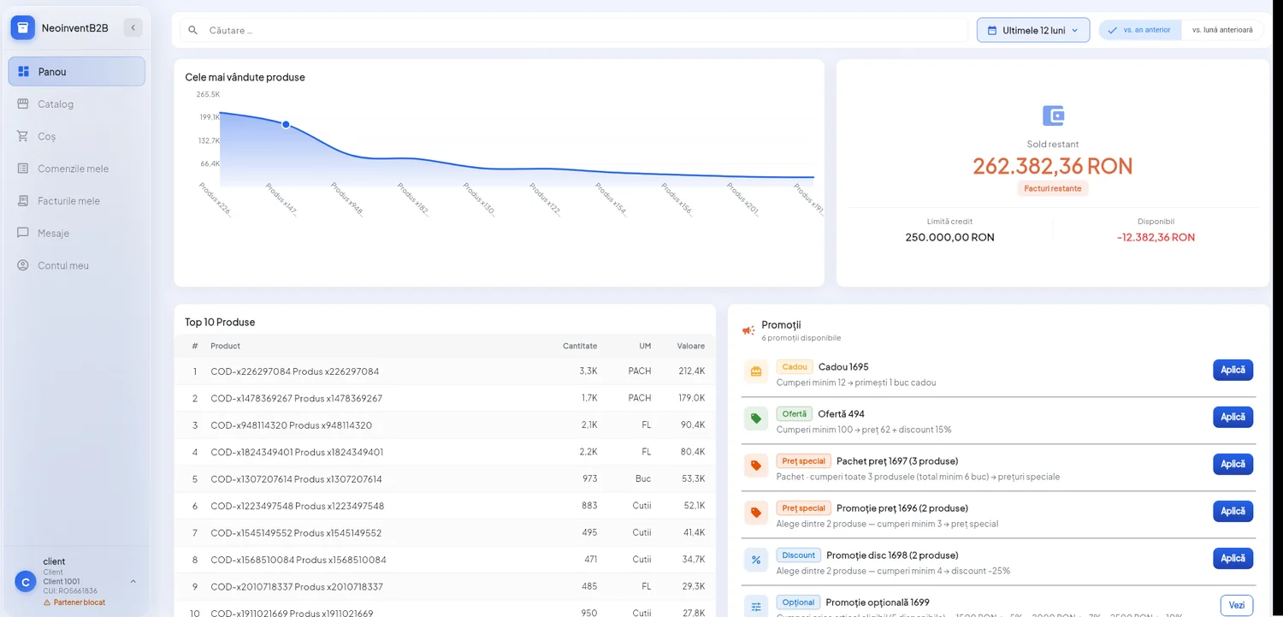Click the gift icon for Cadou 1695
This screenshot has height=617, width=1283.
tap(756, 371)
